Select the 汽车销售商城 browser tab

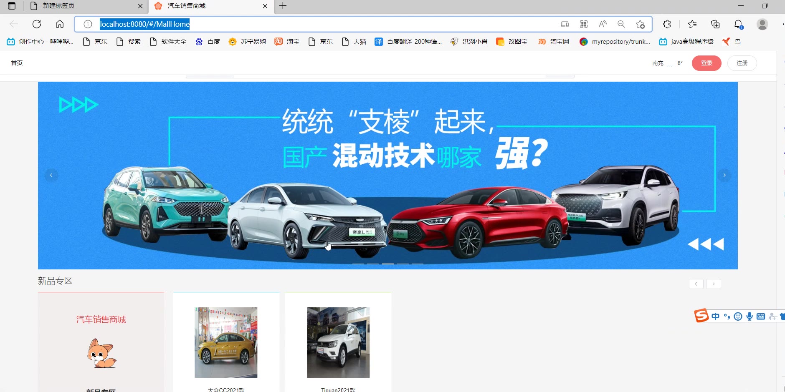(x=211, y=6)
